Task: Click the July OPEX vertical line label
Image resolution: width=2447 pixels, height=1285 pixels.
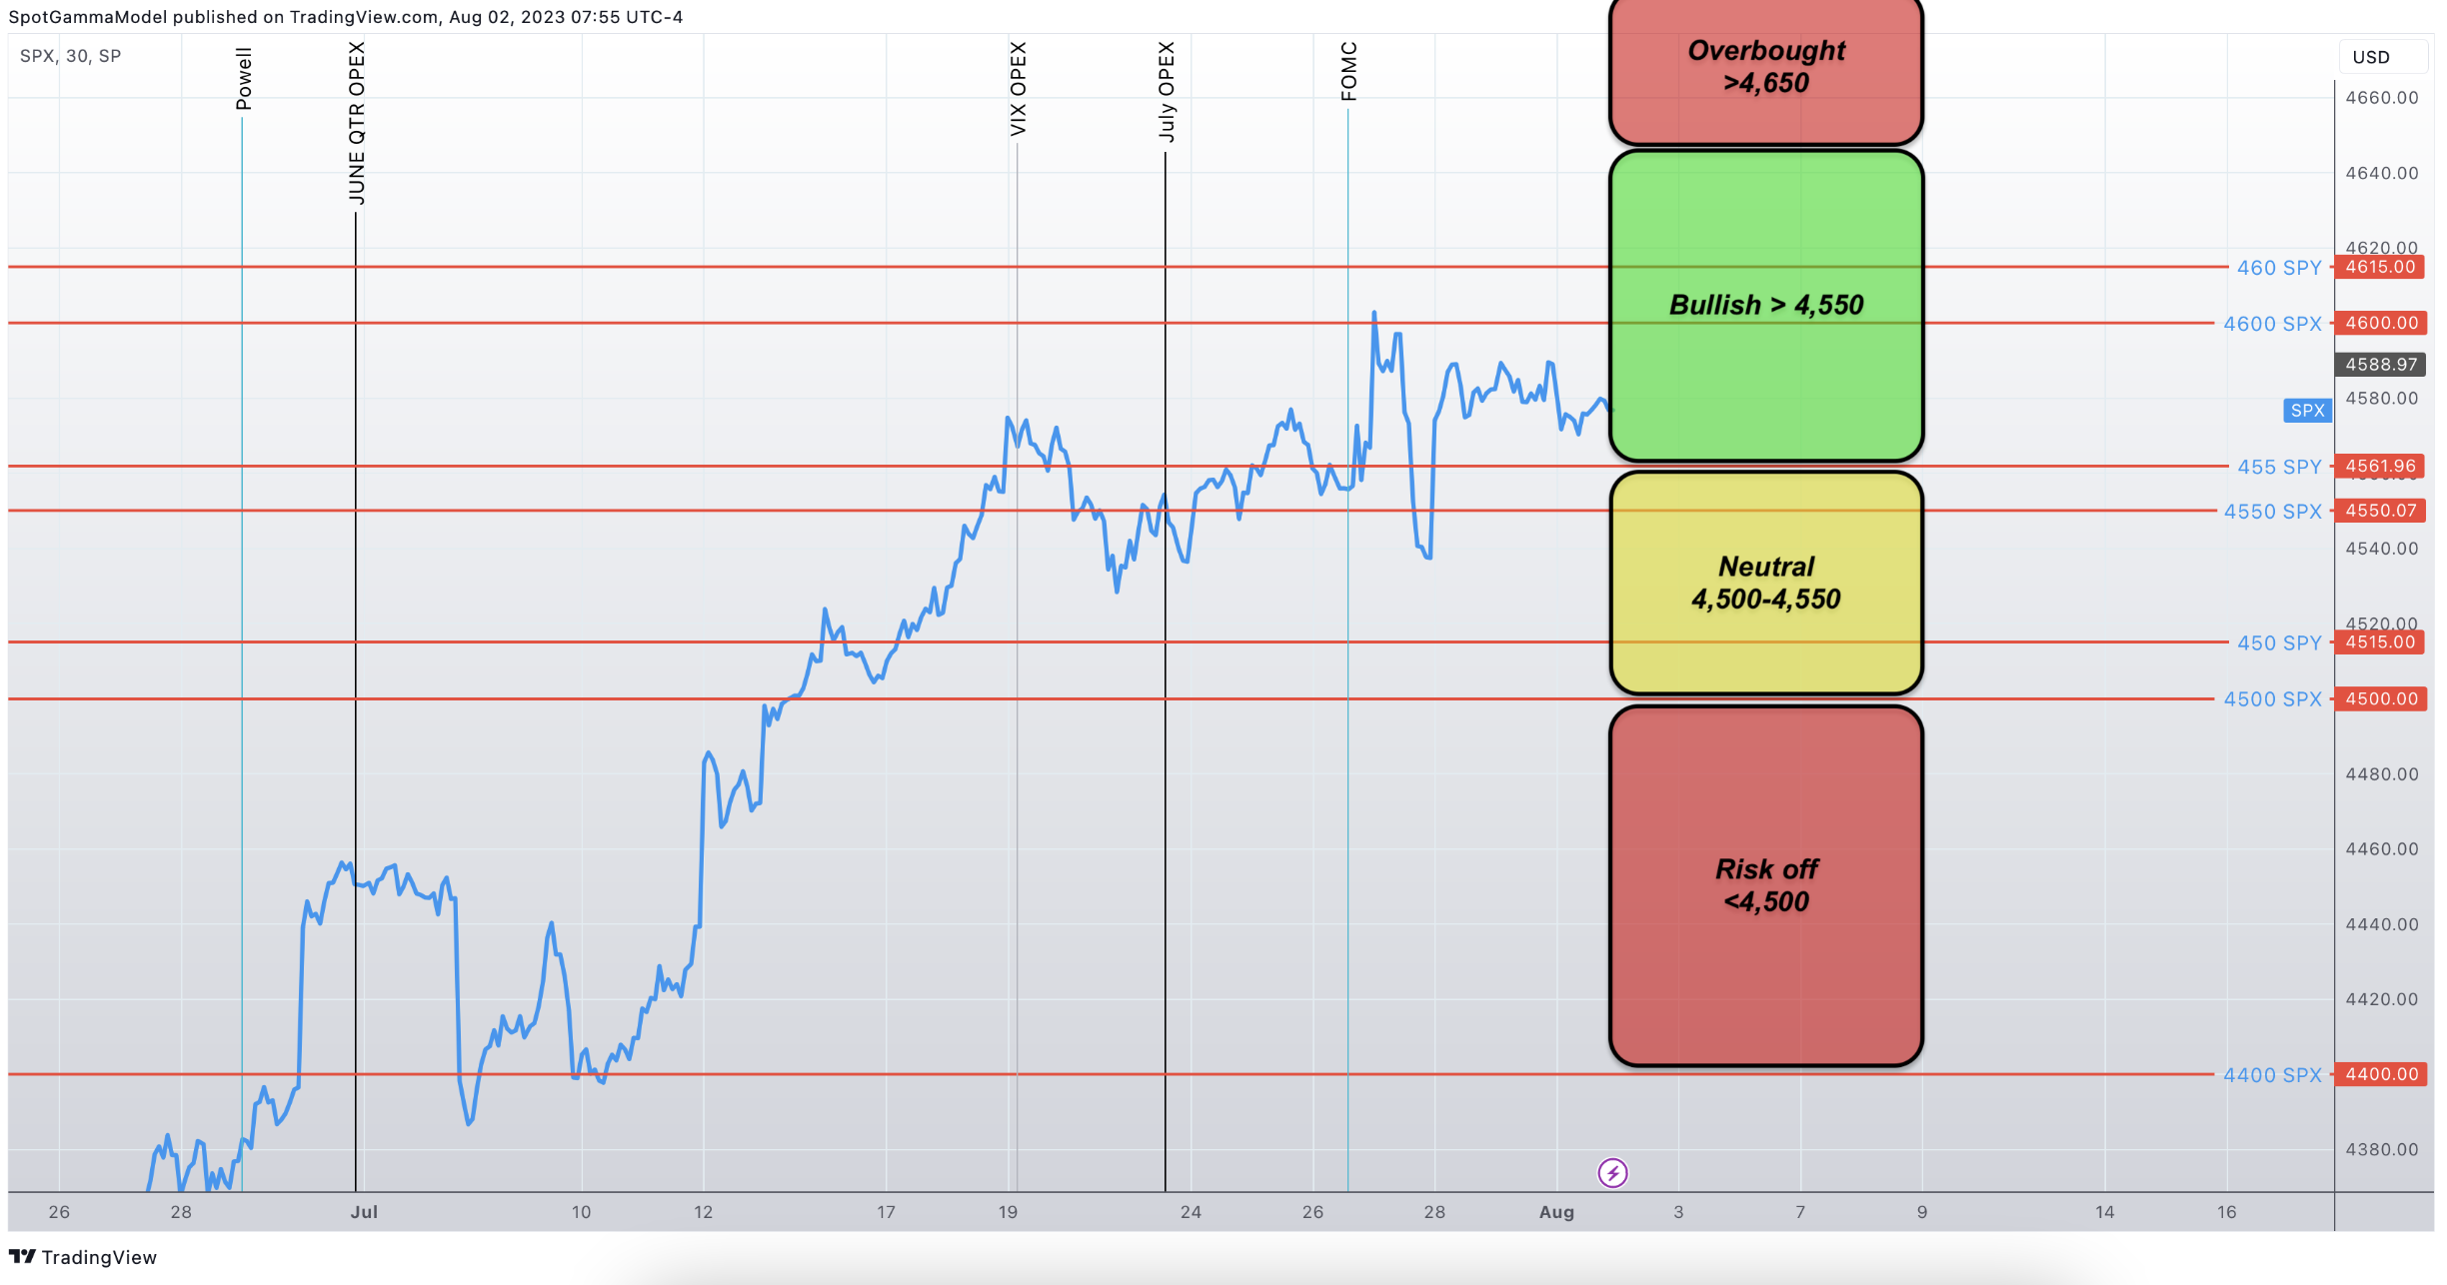Action: tap(1166, 92)
